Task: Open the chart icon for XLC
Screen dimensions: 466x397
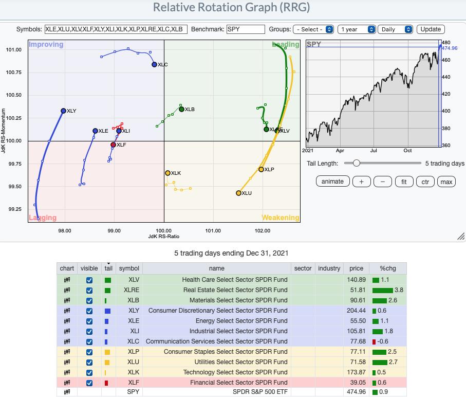Action: [x=67, y=341]
